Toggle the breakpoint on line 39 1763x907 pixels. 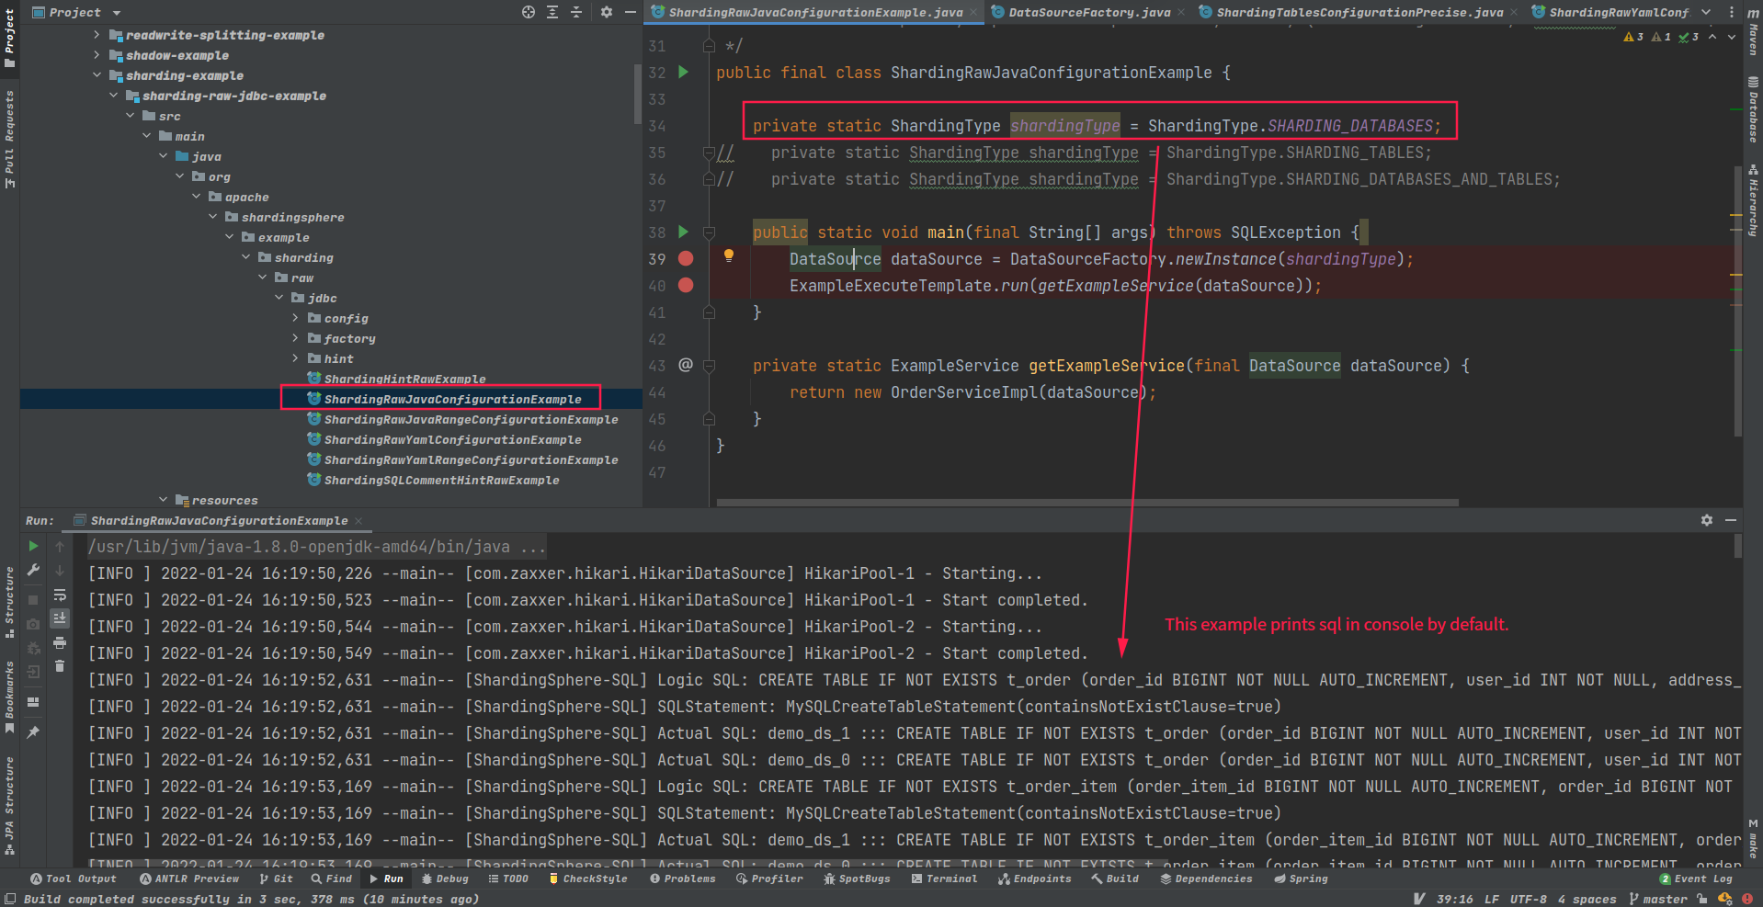pos(685,258)
